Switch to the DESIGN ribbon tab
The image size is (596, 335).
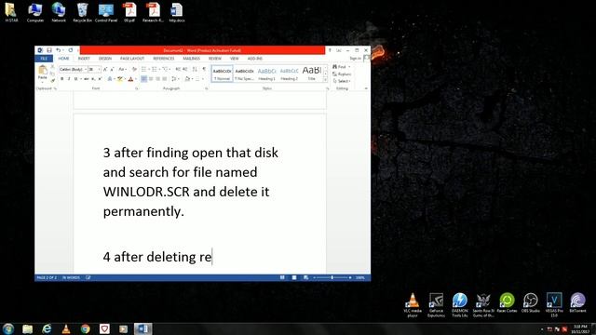(105, 59)
